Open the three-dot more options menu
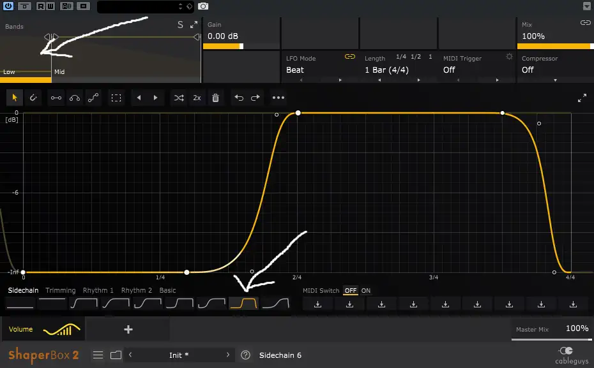594x368 pixels. (x=278, y=98)
